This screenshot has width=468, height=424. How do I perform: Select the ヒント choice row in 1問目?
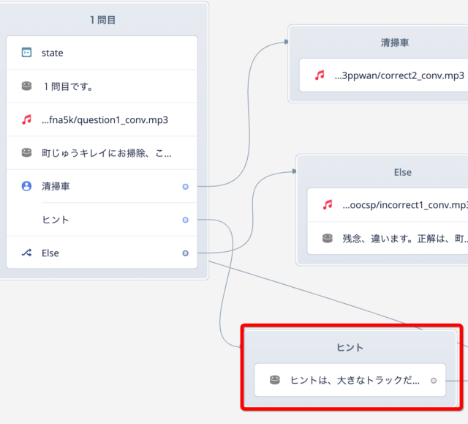point(102,220)
